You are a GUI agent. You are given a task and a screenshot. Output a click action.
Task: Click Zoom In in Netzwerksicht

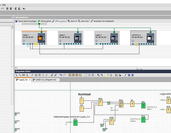point(72,21)
